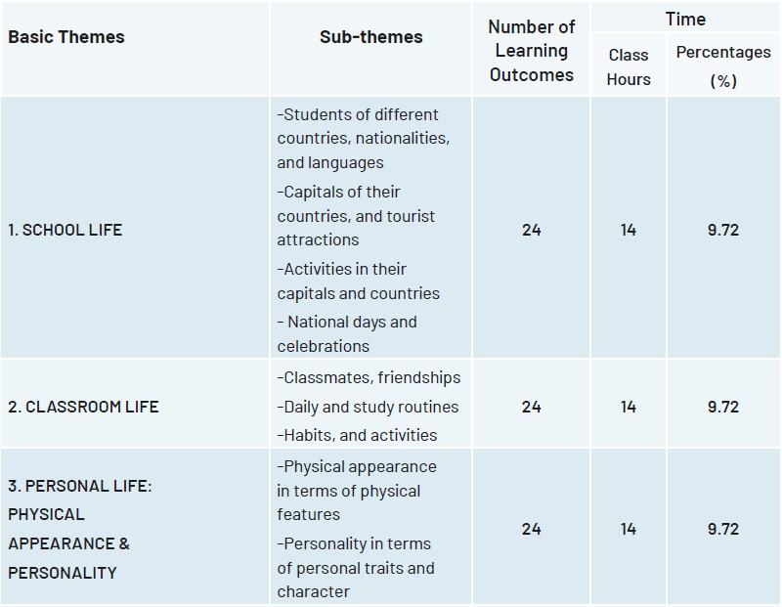Click the learning outcomes value for SCHOOL LIFE

tap(531, 230)
